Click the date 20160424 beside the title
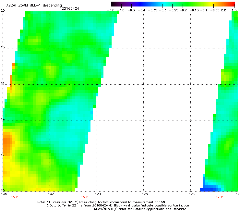 click(70, 8)
